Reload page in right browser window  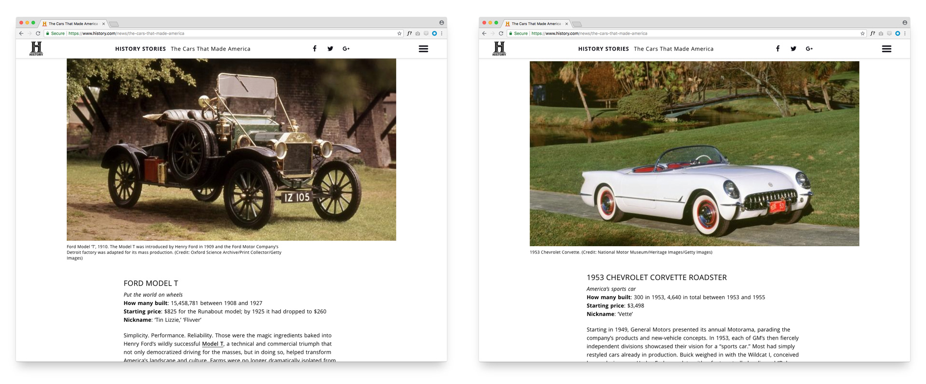click(x=501, y=33)
